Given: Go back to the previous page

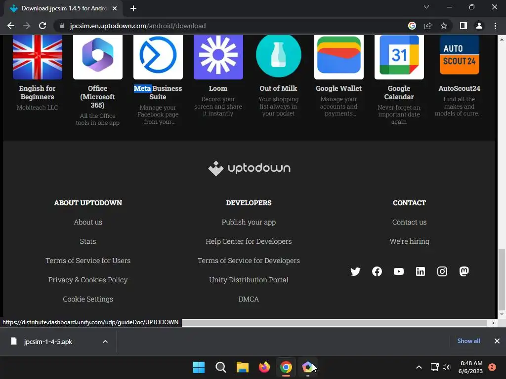Looking at the screenshot, I should [11, 26].
